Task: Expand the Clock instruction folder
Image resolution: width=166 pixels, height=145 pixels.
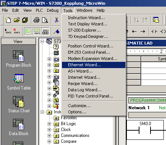Action: (x=49, y=130)
